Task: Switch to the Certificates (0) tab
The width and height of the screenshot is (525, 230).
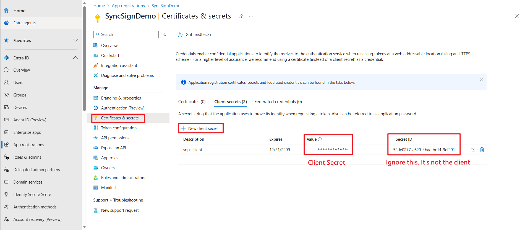Action: point(192,102)
